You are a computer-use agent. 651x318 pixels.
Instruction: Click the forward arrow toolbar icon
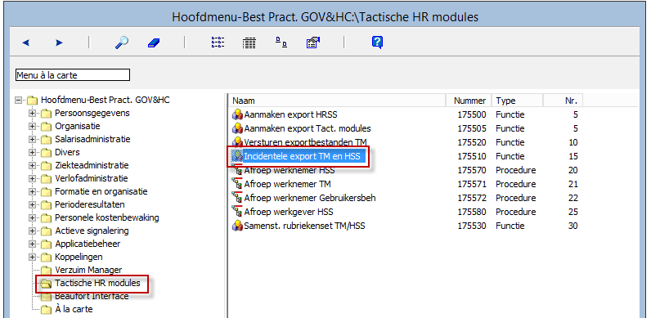pos(59,43)
